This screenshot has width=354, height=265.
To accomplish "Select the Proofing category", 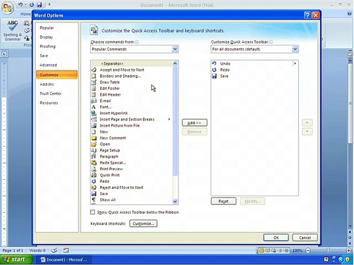I will click(x=48, y=46).
